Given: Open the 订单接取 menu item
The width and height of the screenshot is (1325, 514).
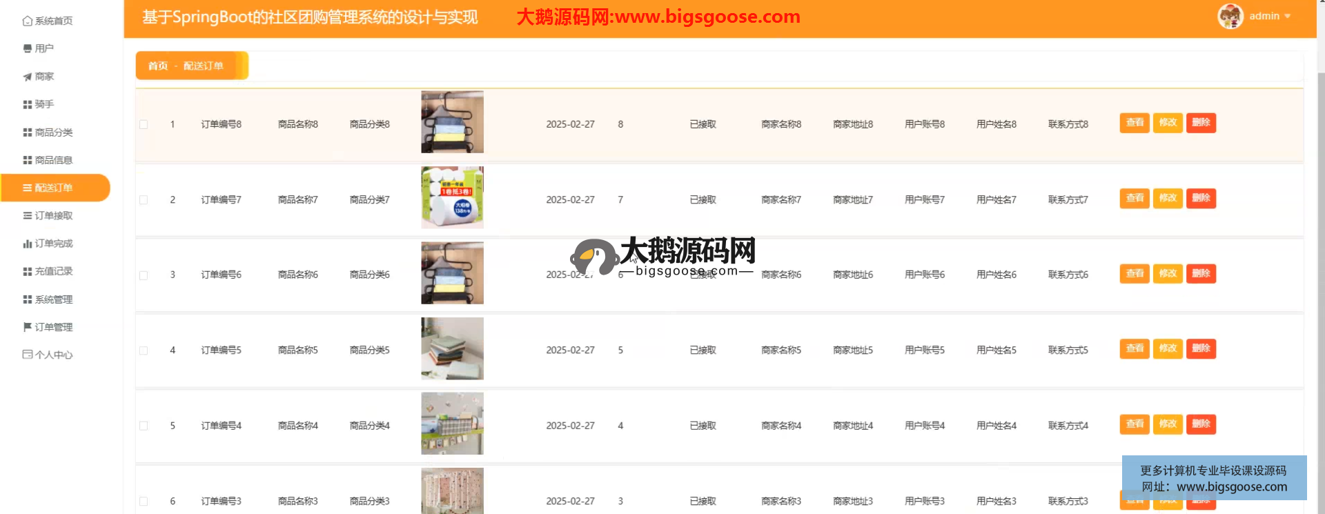Looking at the screenshot, I should pyautogui.click(x=53, y=216).
